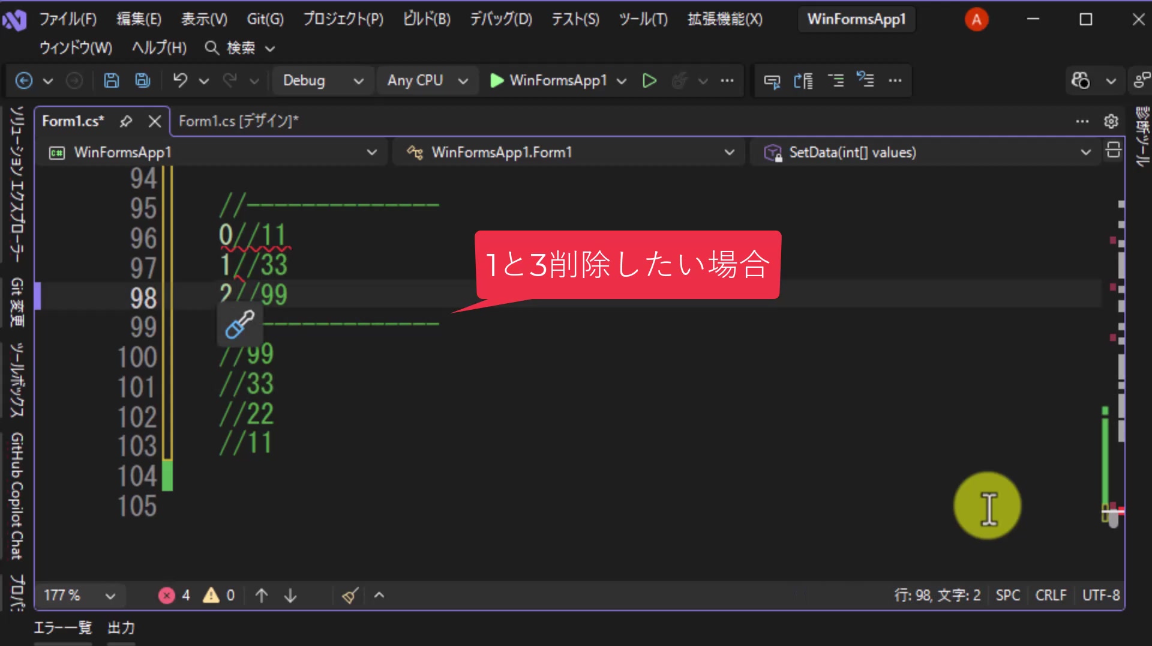Open debug toolbar overflow ellipsis

click(x=727, y=80)
